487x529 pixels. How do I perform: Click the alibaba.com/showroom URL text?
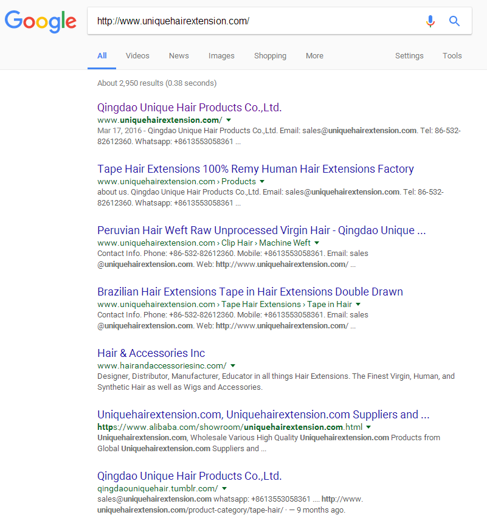coord(230,427)
